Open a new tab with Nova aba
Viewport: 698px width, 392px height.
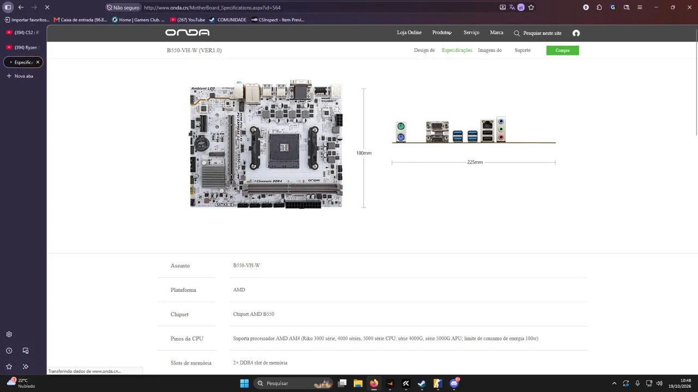point(20,76)
